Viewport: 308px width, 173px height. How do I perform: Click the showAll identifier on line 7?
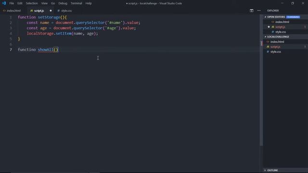point(46,49)
